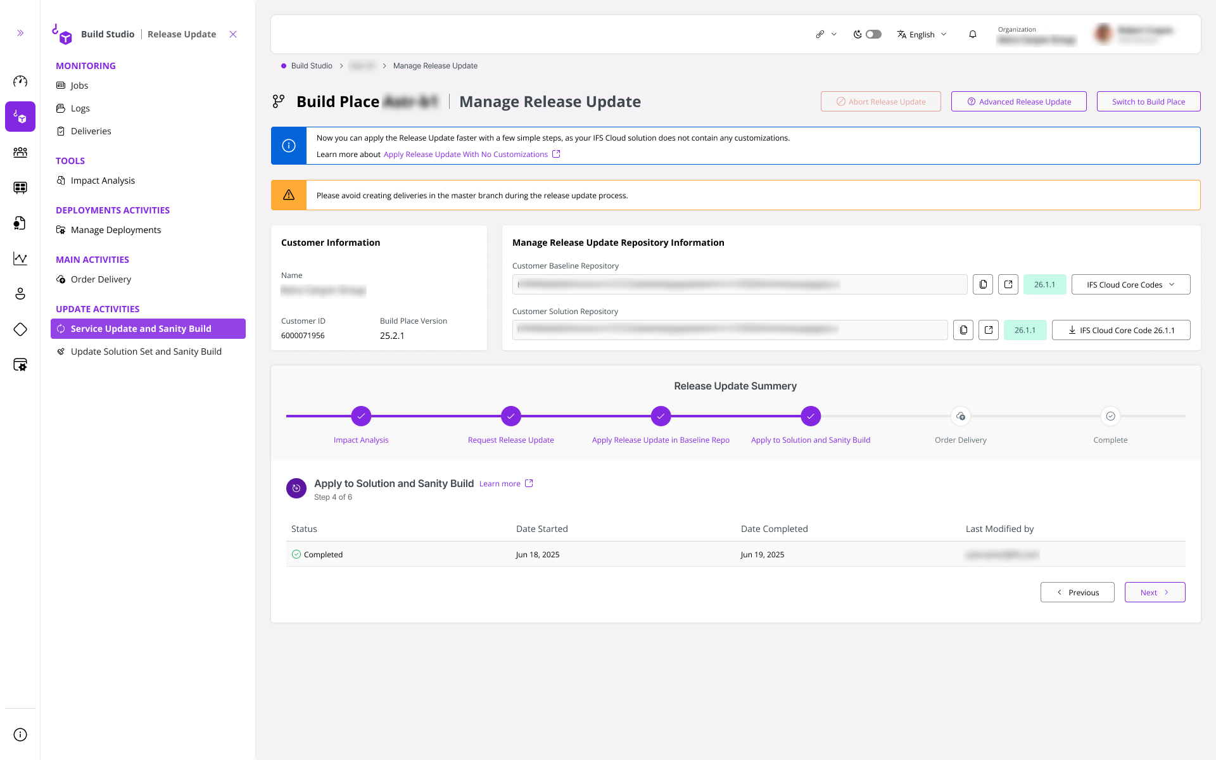The height and width of the screenshot is (760, 1216).
Task: Click the Order Delivery step on progress bar
Action: 960,416
